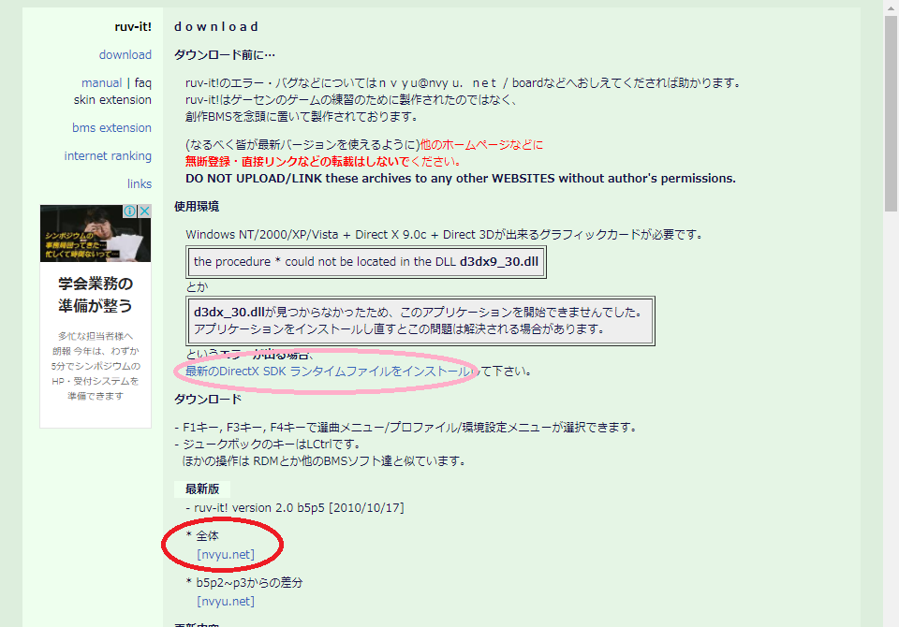The width and height of the screenshot is (899, 627).
Task: Click the ad description text about シンポジウム
Action: [96, 366]
